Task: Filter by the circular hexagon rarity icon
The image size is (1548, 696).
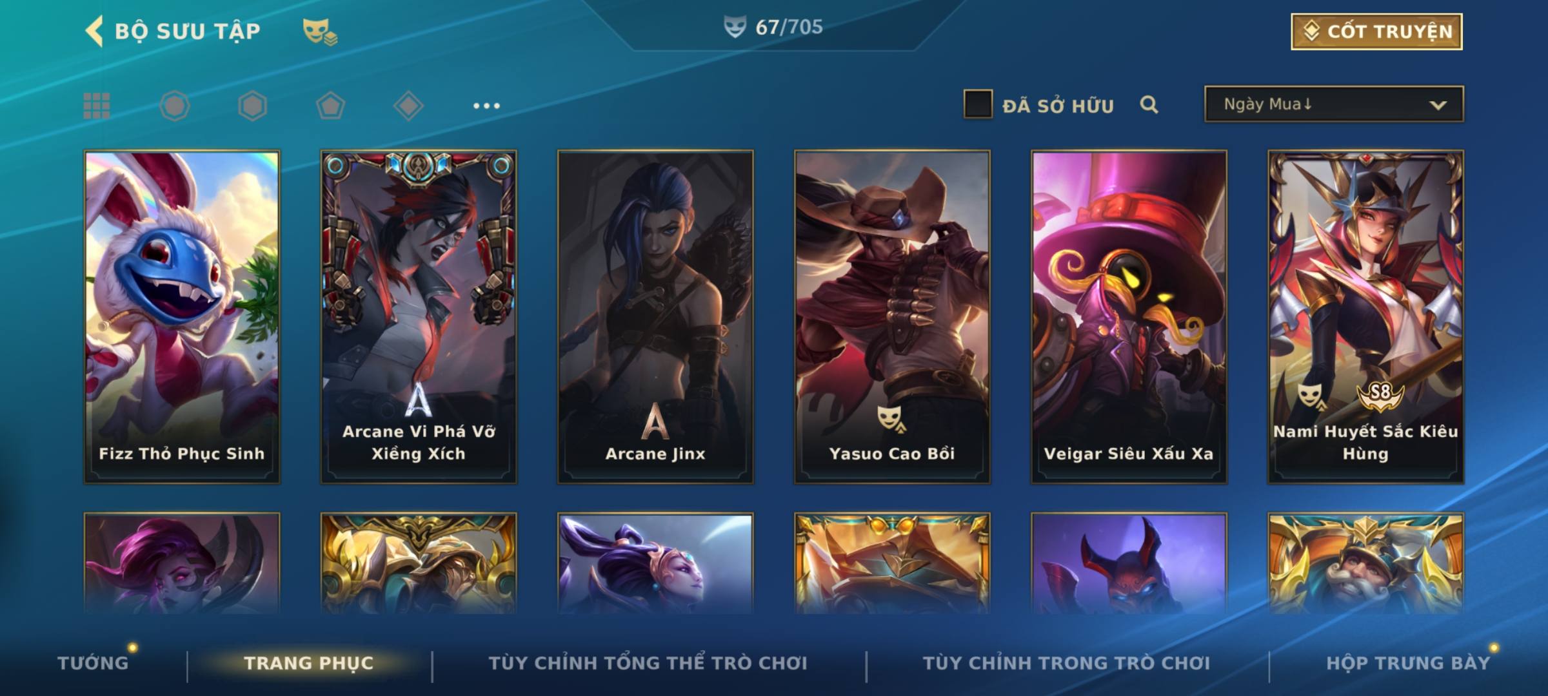Action: point(175,106)
